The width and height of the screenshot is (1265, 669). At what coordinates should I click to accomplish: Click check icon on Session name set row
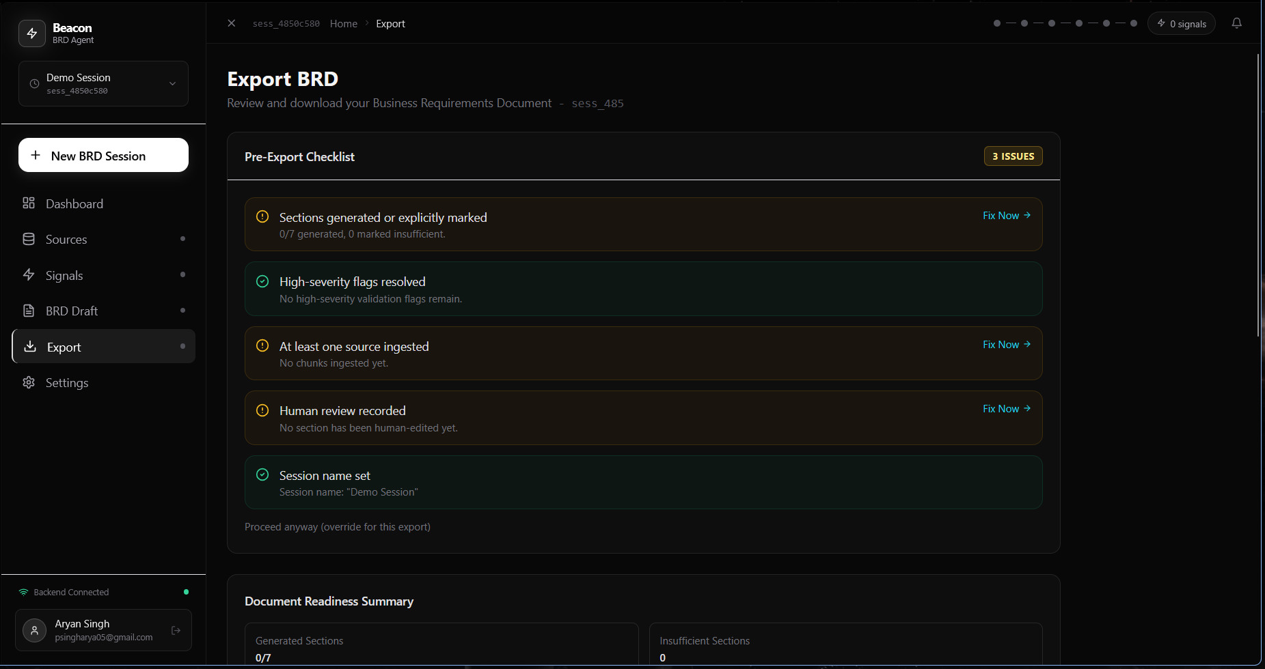[262, 474]
